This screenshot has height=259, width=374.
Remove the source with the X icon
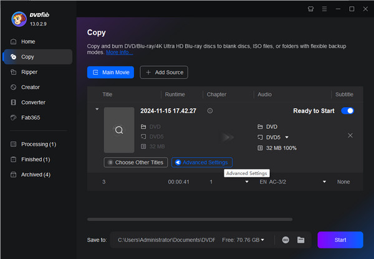(350, 136)
